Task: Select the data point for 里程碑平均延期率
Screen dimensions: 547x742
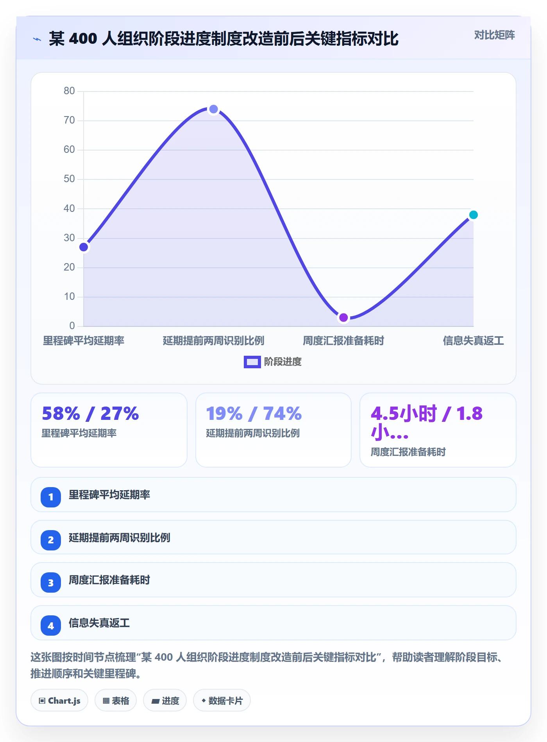Action: (84, 247)
